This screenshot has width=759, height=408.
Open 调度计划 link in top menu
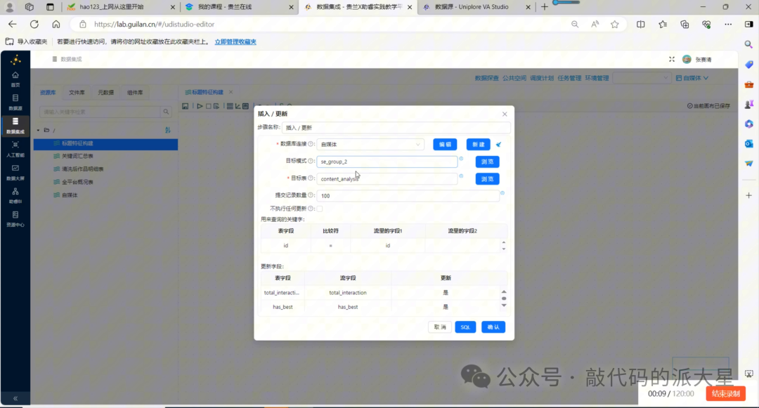coord(542,78)
